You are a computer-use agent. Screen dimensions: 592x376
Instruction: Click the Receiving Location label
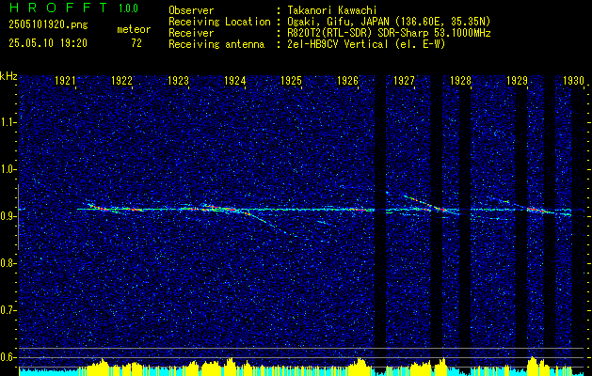click(219, 22)
